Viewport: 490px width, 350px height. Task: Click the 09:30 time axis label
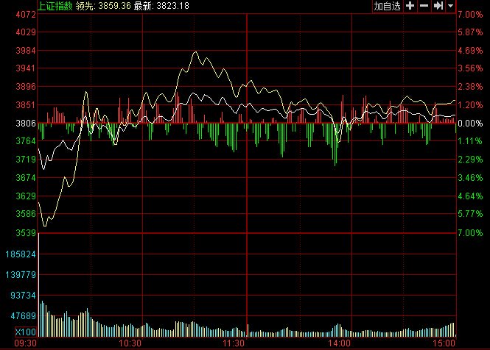coord(25,343)
